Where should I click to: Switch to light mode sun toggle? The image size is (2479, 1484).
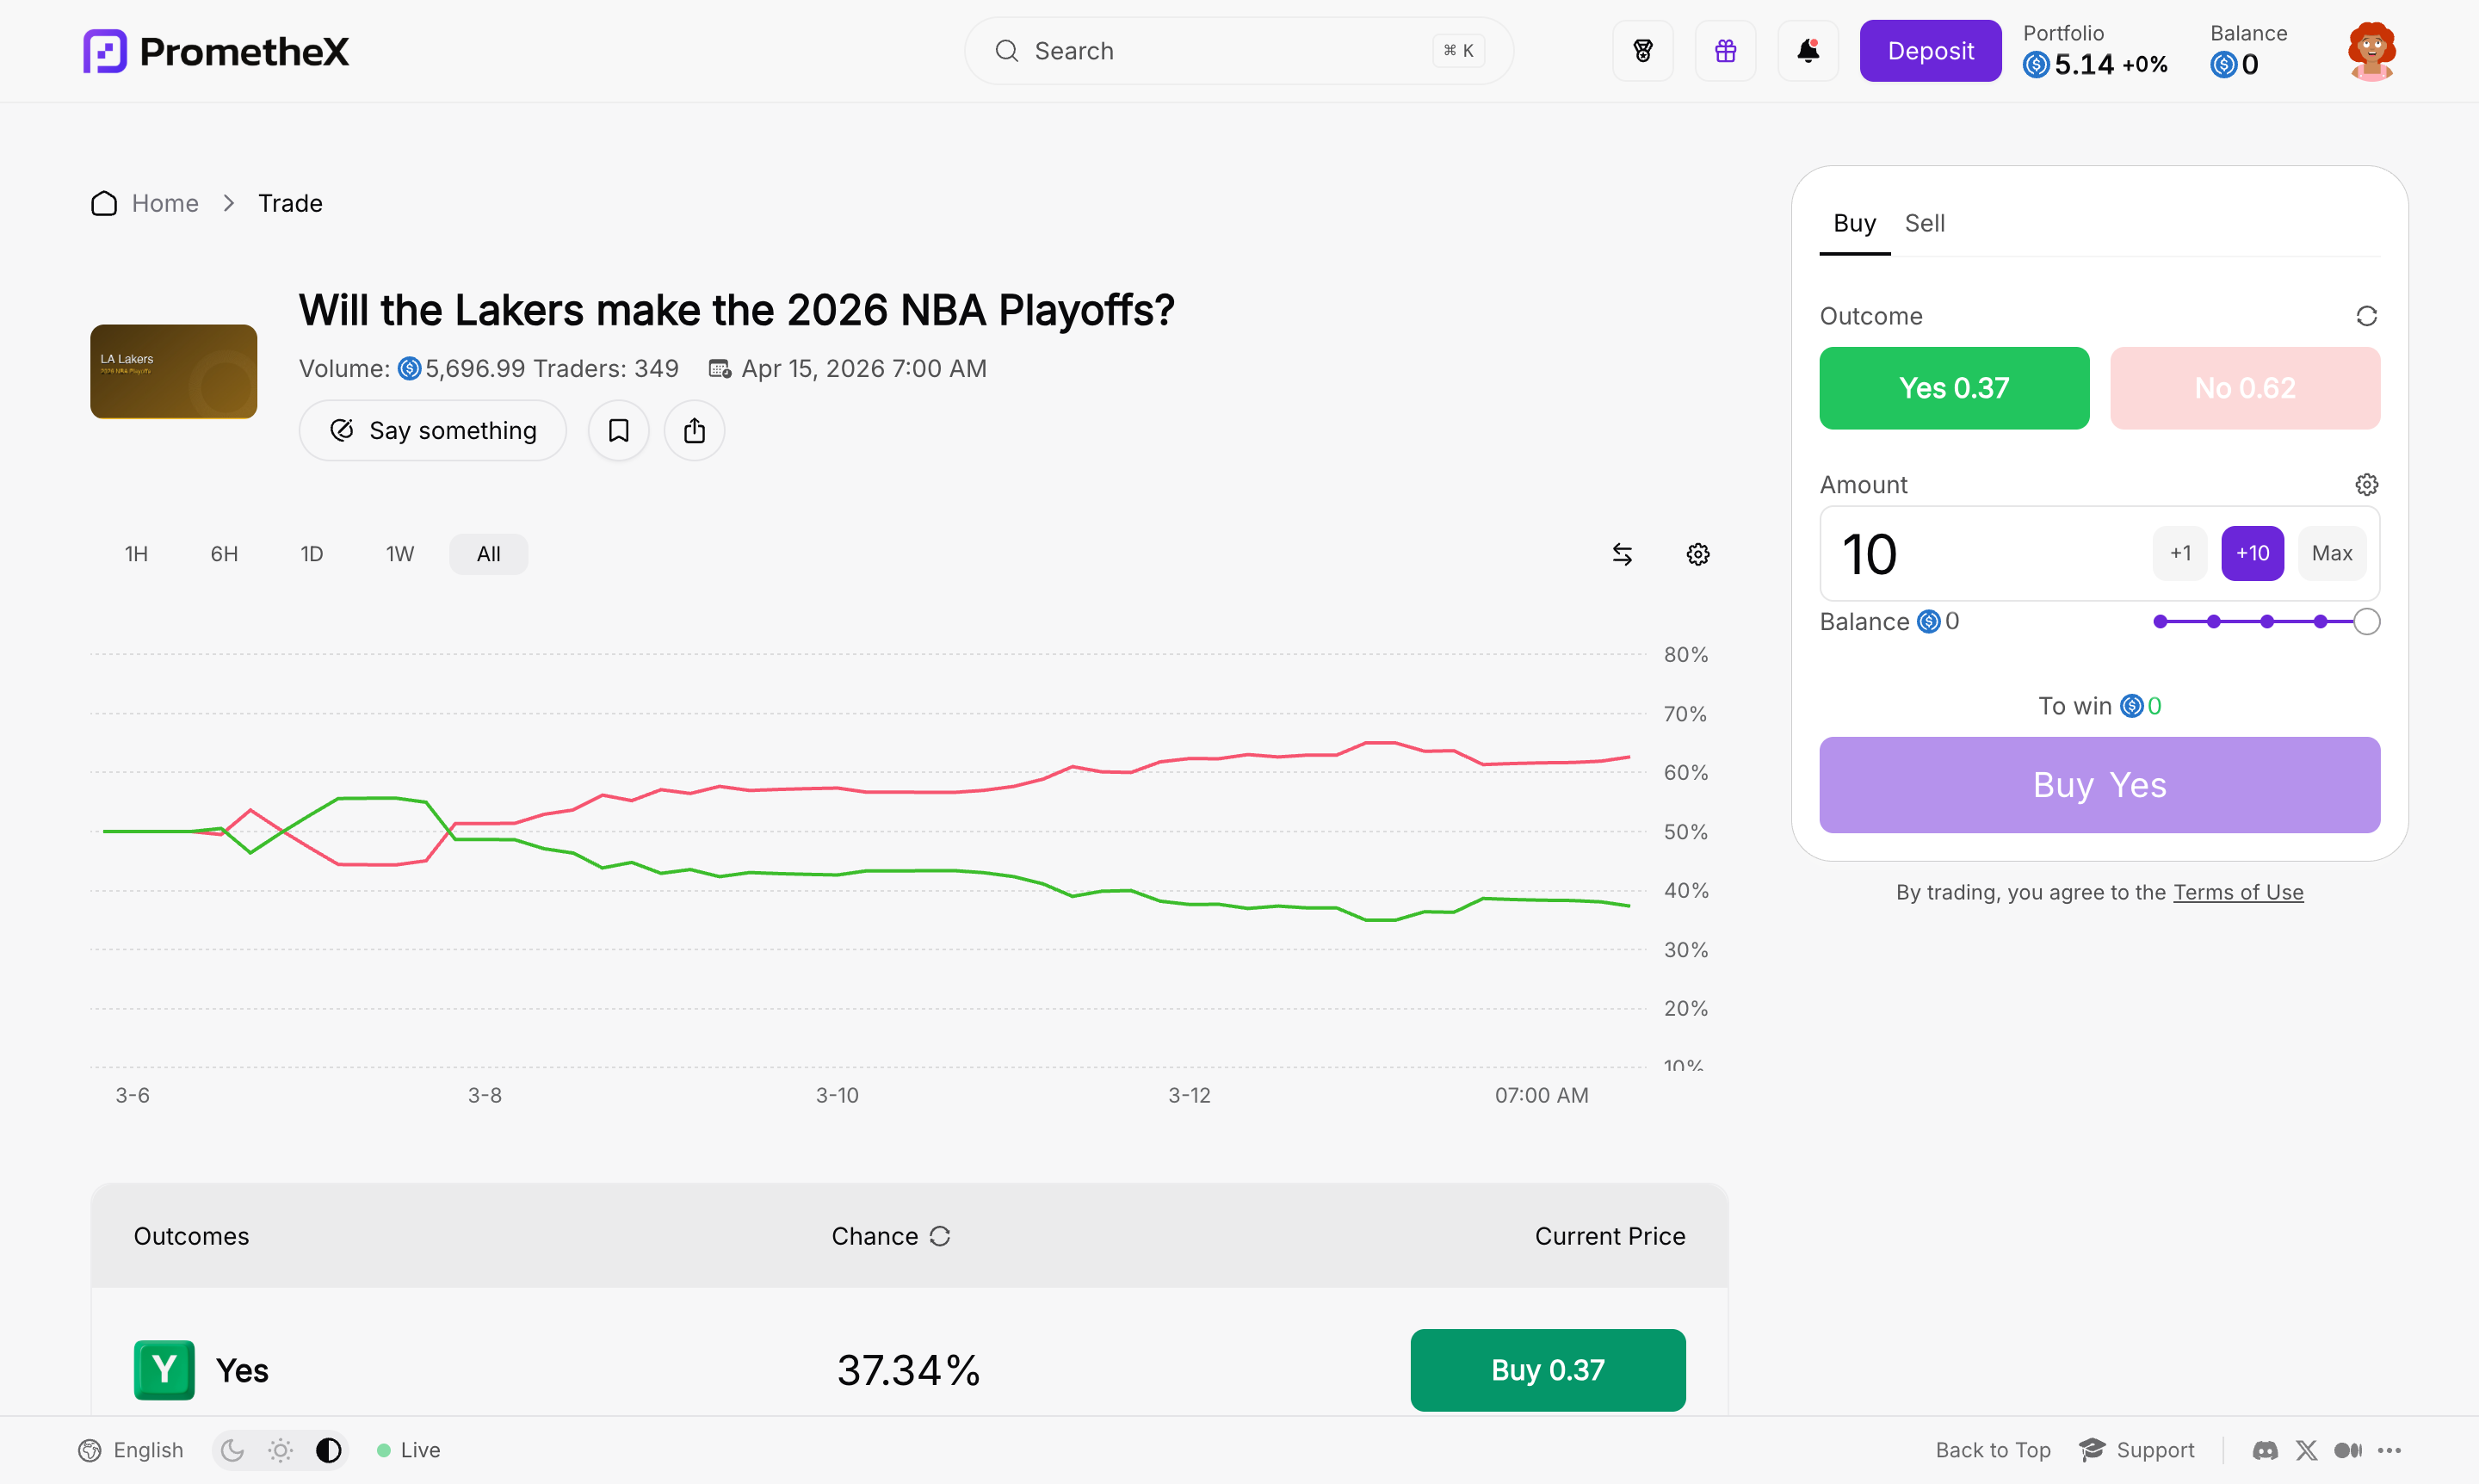pyautogui.click(x=281, y=1450)
